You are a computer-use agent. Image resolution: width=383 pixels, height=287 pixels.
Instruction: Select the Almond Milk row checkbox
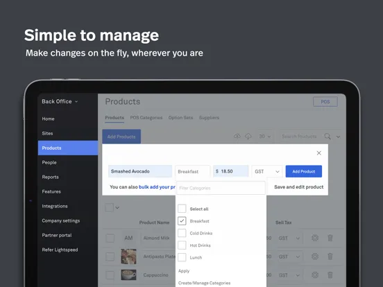click(110, 238)
